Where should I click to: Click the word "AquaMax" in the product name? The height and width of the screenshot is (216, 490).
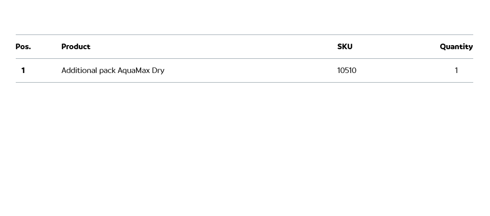coord(134,70)
